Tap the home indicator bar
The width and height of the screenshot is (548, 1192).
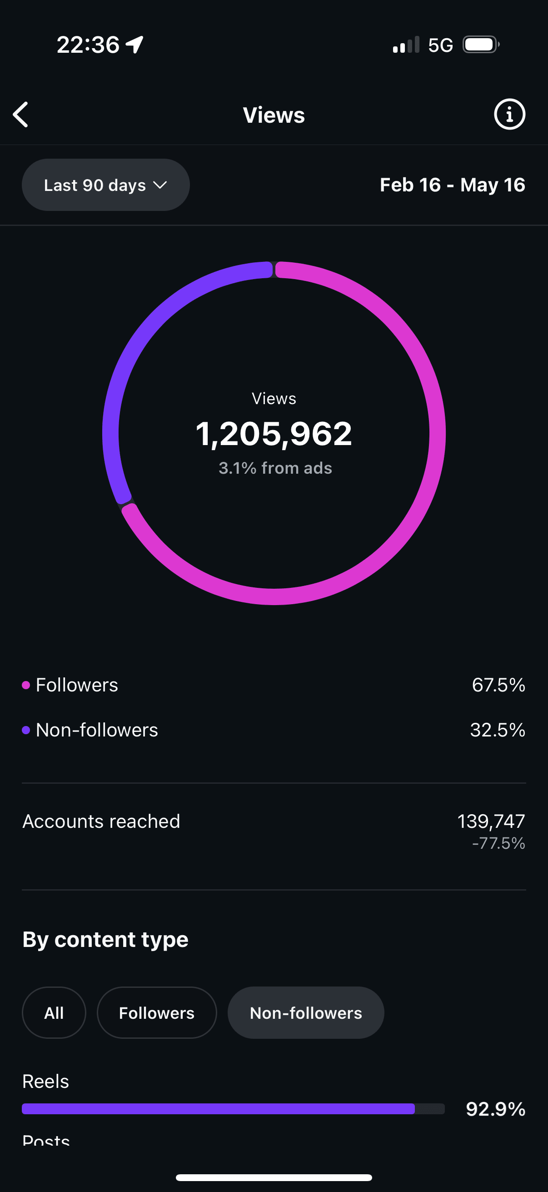tap(274, 1177)
